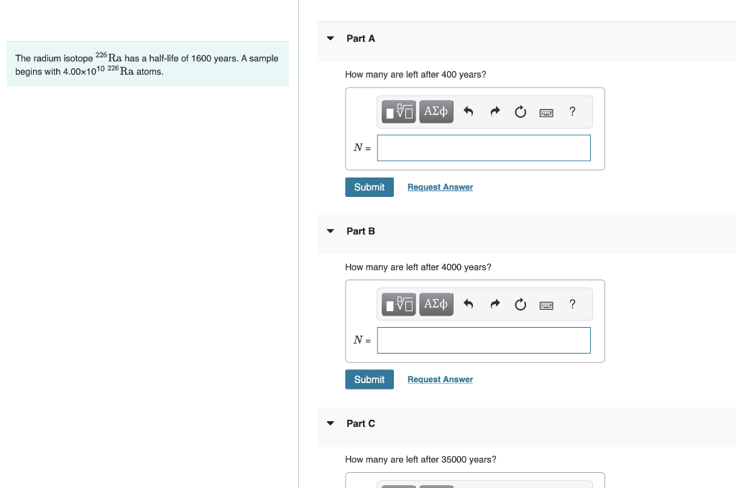This screenshot has width=736, height=488.
Task: Open math templates button in Part A
Action: point(398,111)
